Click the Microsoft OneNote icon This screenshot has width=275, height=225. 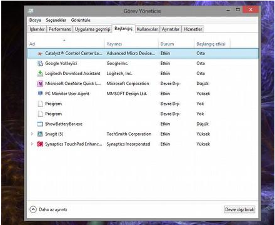40,84
